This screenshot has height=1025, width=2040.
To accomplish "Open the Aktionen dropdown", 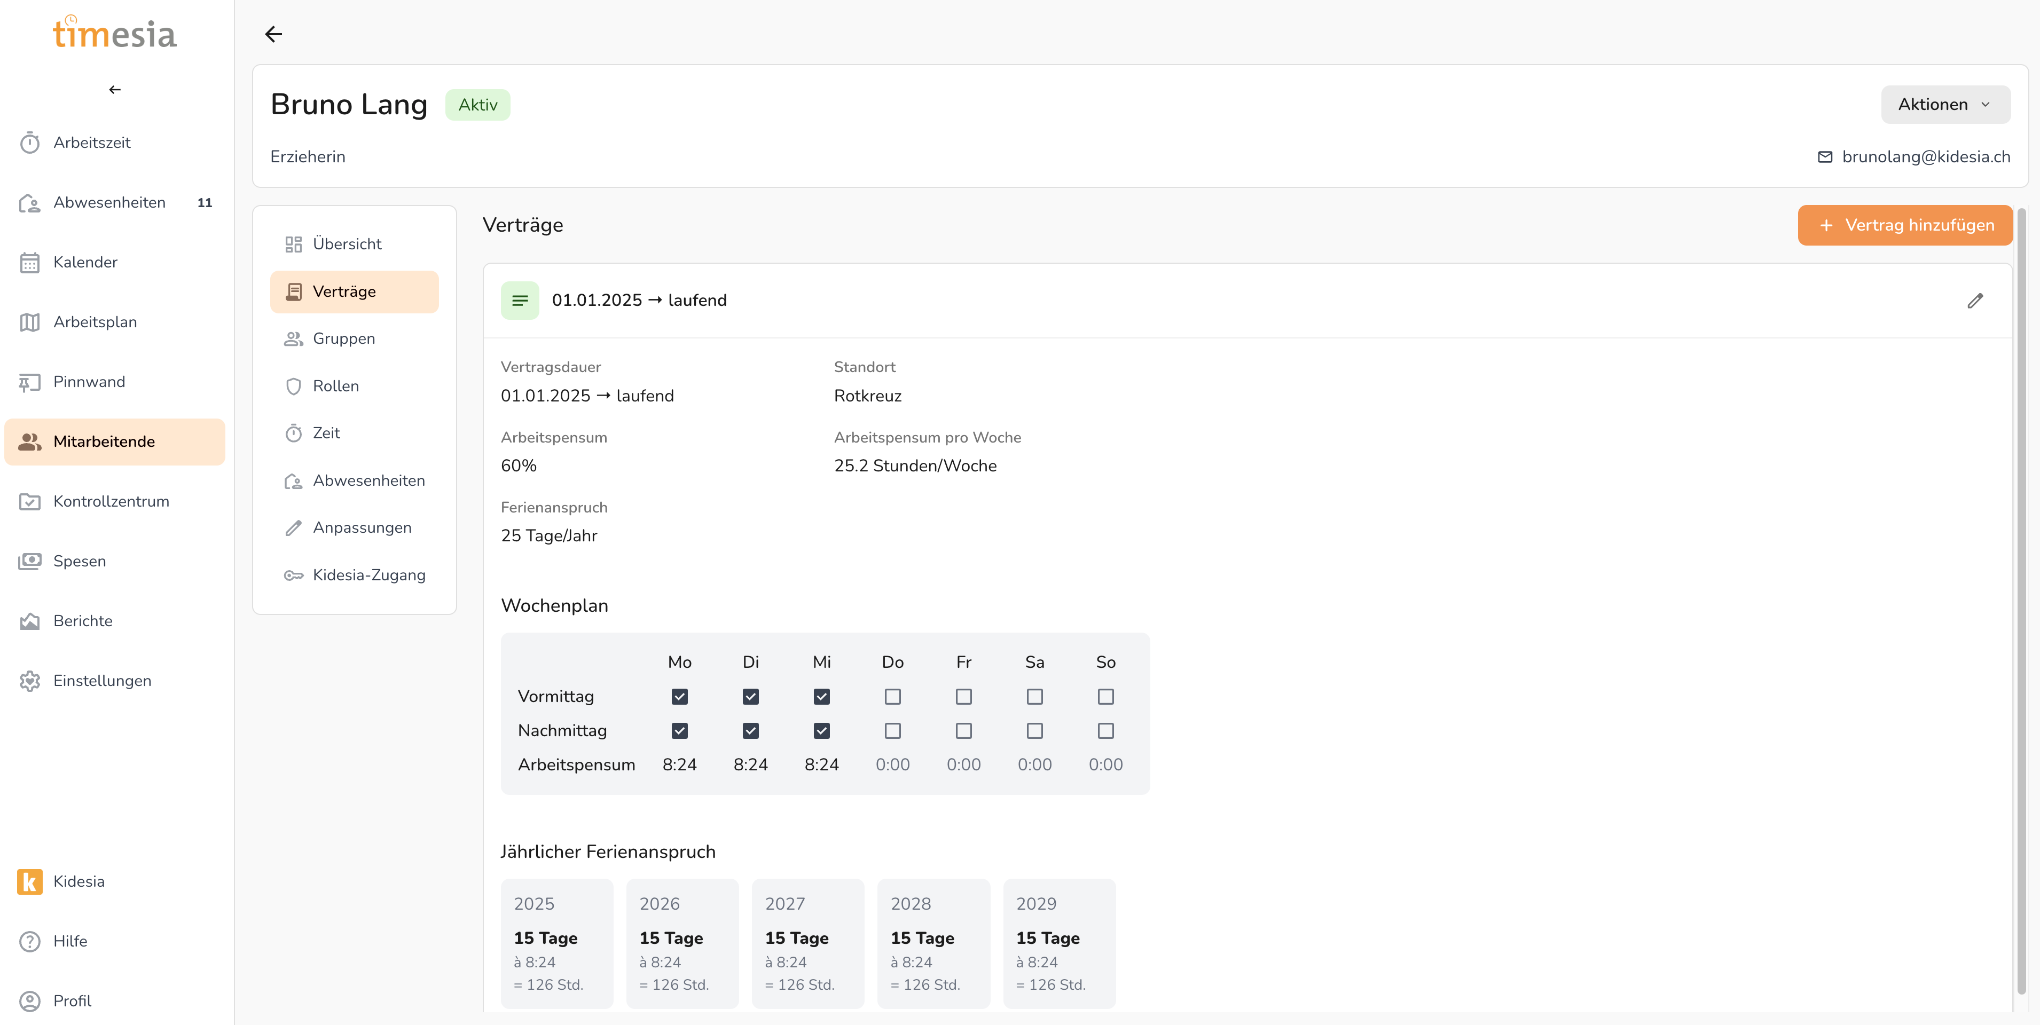I will click(x=1945, y=105).
